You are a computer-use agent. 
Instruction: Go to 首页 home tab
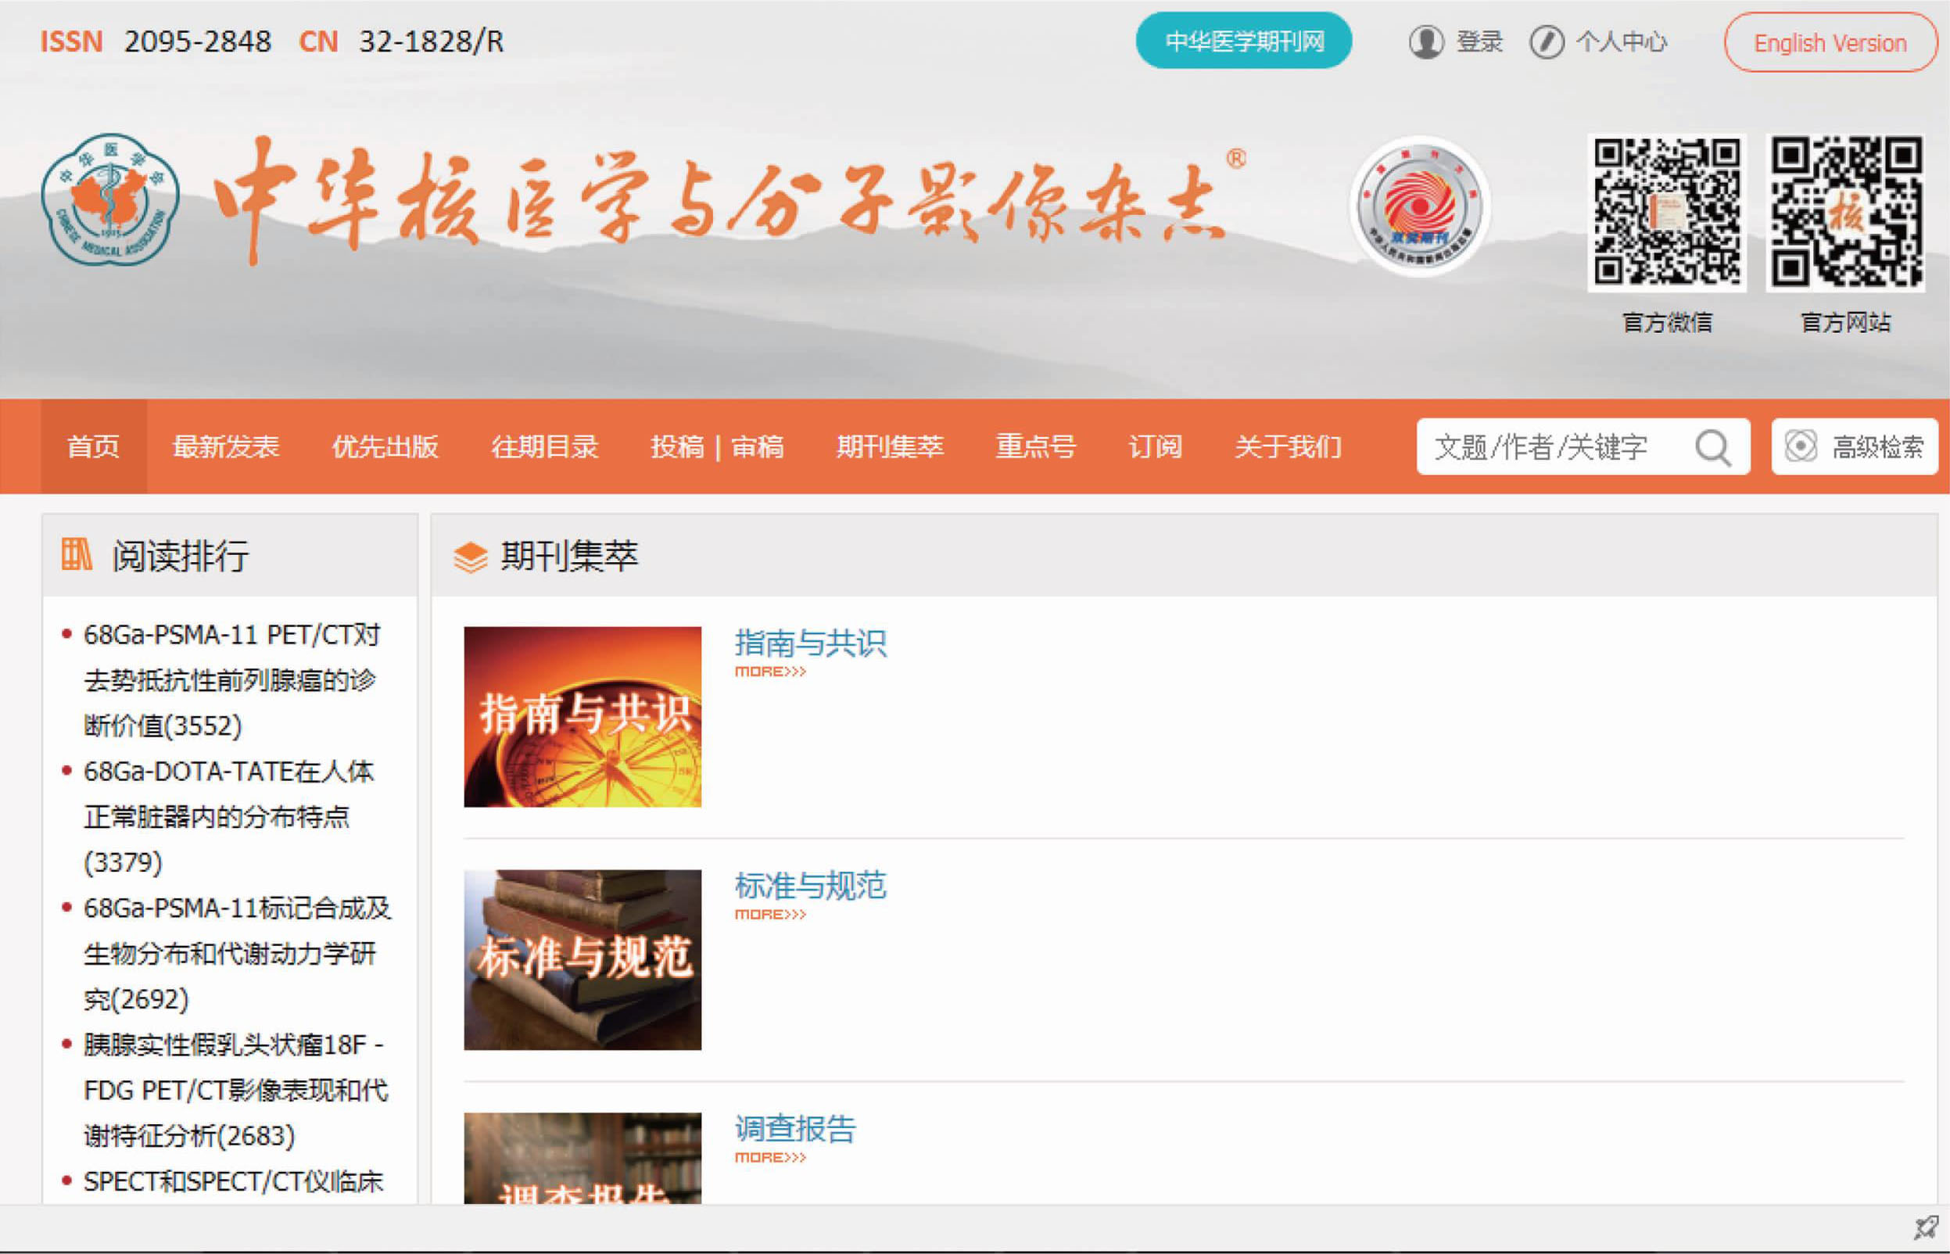[94, 446]
